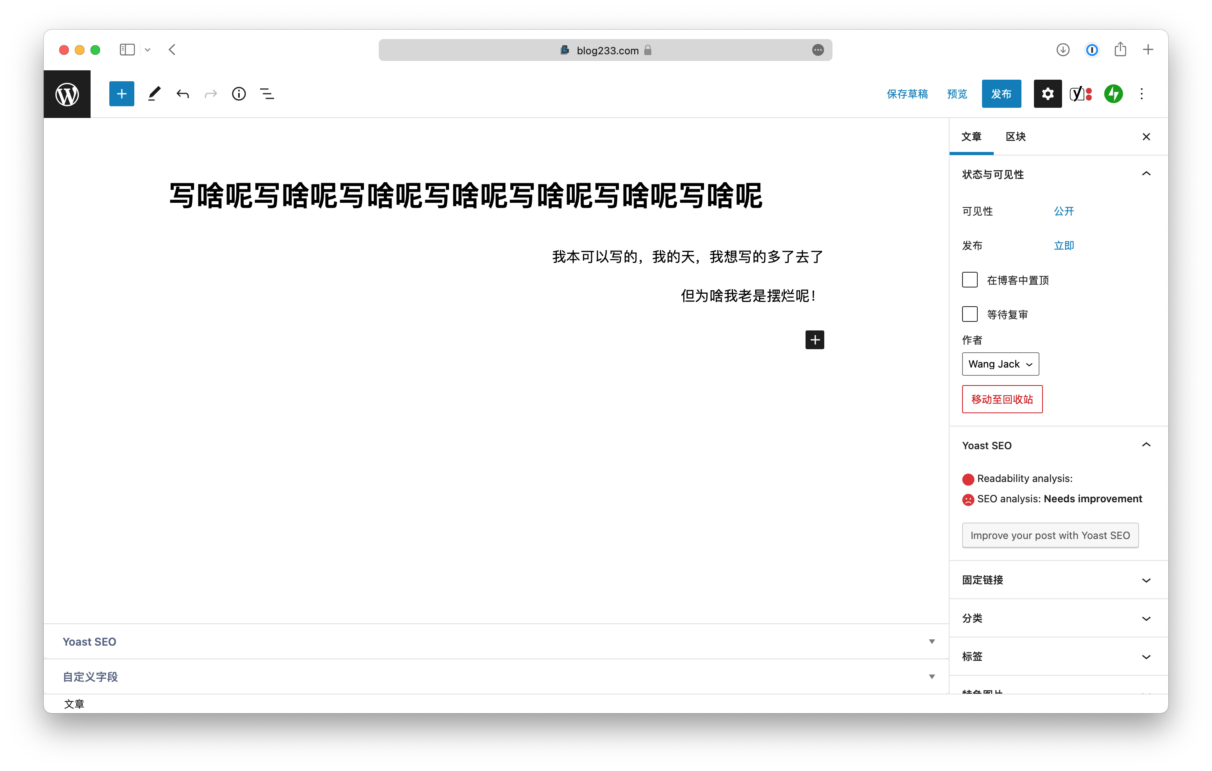Screen dimensions: 1212x771
Task: Click paragraph 但为啥我老是摆烂呢
Action: point(748,296)
